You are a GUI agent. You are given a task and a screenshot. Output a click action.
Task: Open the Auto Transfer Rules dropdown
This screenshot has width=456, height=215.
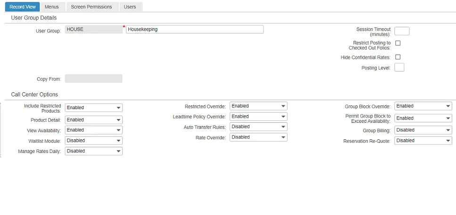tap(258, 127)
